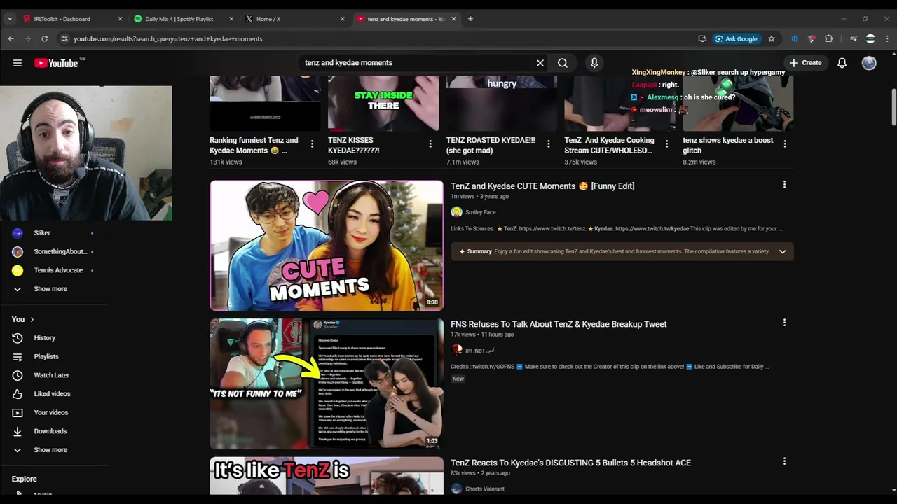The image size is (897, 504).
Task: Go to YouTube home via the logo
Action: [x=56, y=63]
